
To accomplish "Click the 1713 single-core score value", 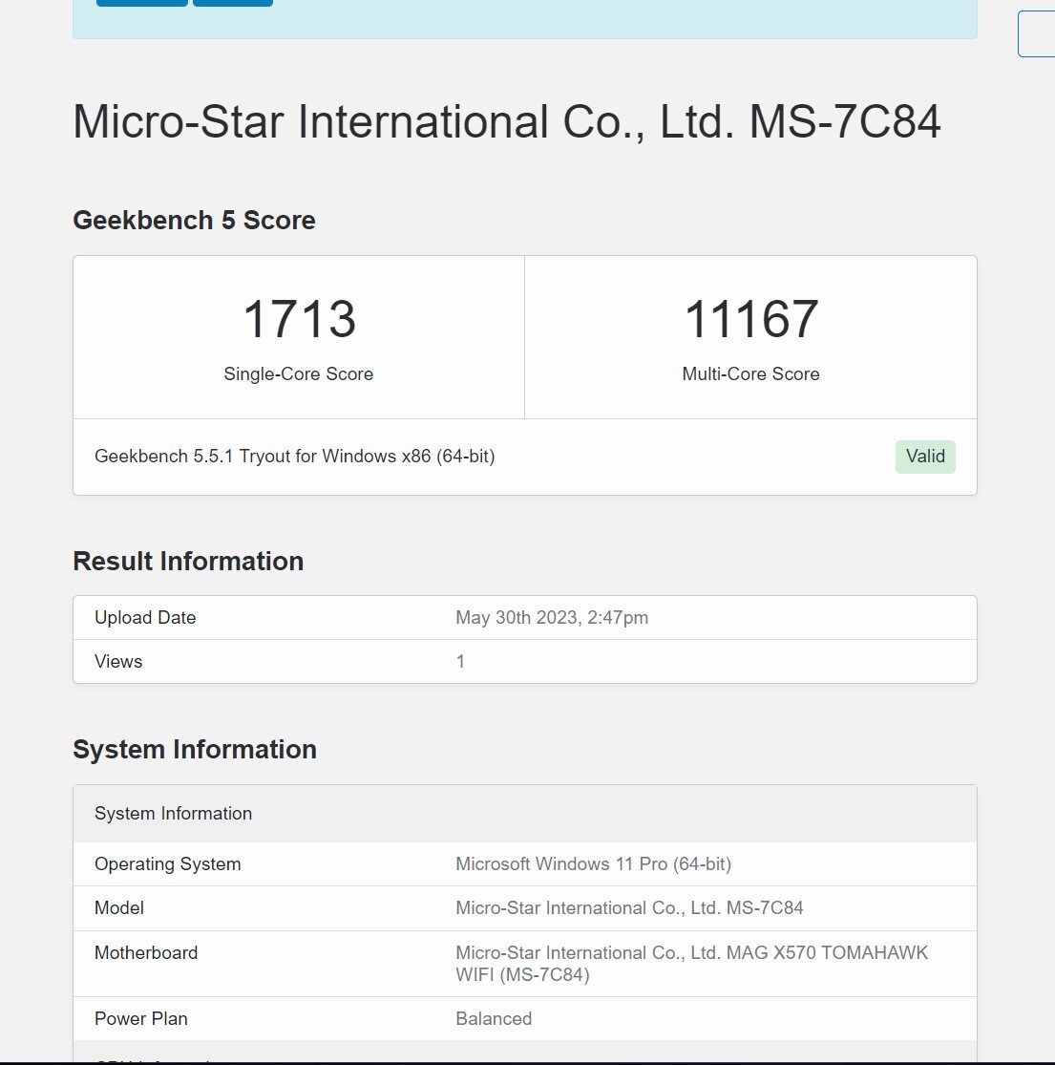I will [x=299, y=319].
